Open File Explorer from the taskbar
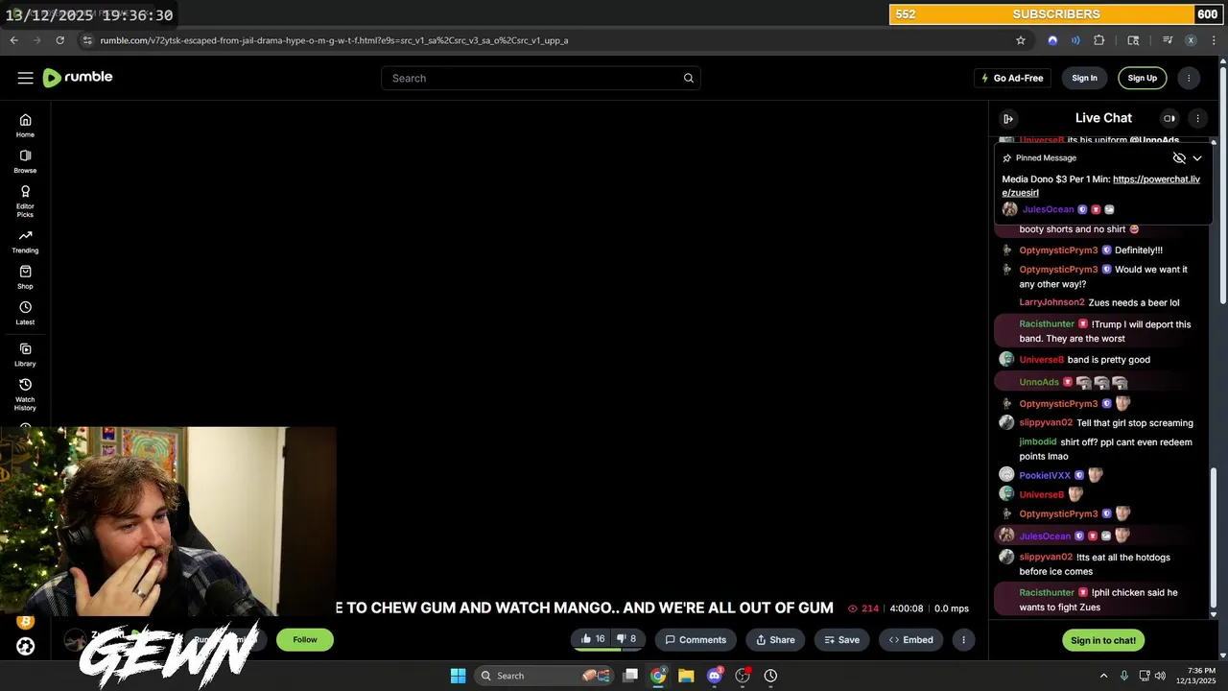Screen dimensions: 1228x691 click(686, 676)
